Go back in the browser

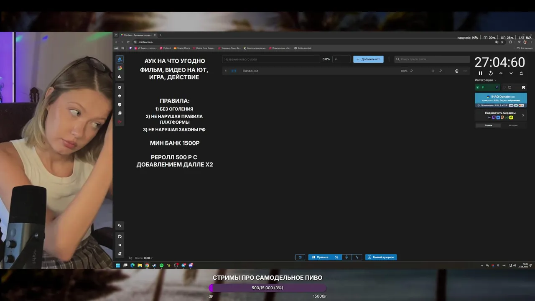point(117,42)
